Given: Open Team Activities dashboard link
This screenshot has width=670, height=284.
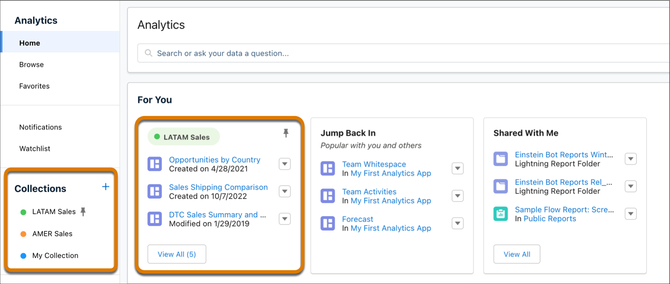Looking at the screenshot, I should (x=369, y=192).
